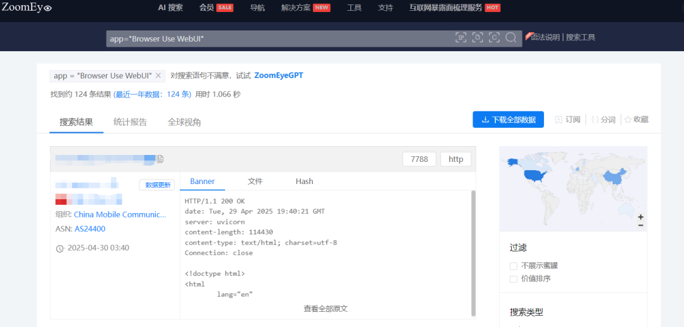Enable 不展示蜜罐 checkbox
The width and height of the screenshot is (684, 327).
(514, 266)
